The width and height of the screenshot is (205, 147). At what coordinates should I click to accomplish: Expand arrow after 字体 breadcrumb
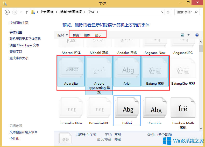click(97, 12)
